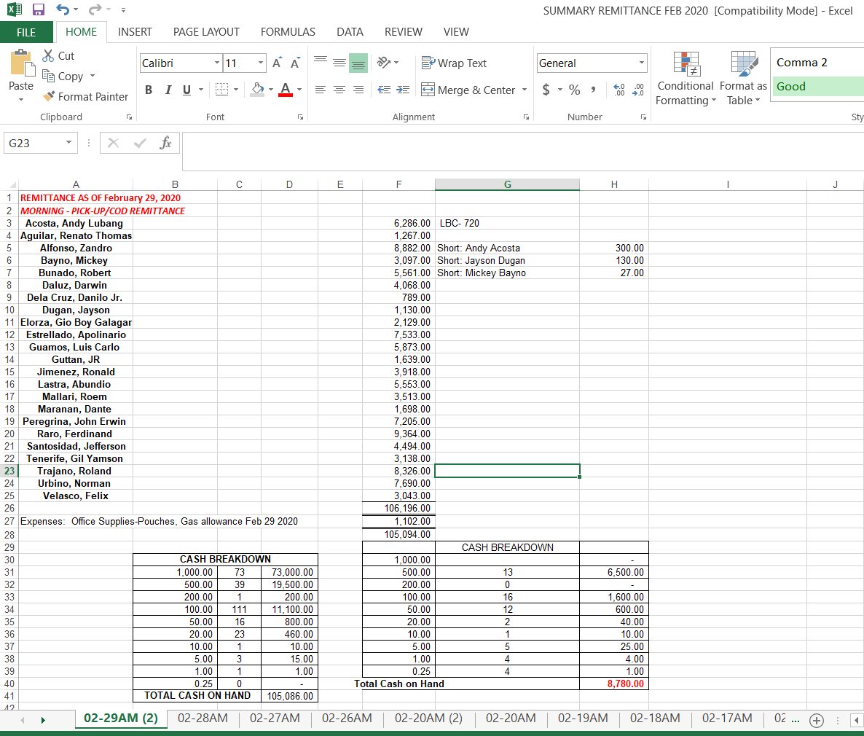
Task: Open the font size 11 dropdown
Action: pos(261,63)
